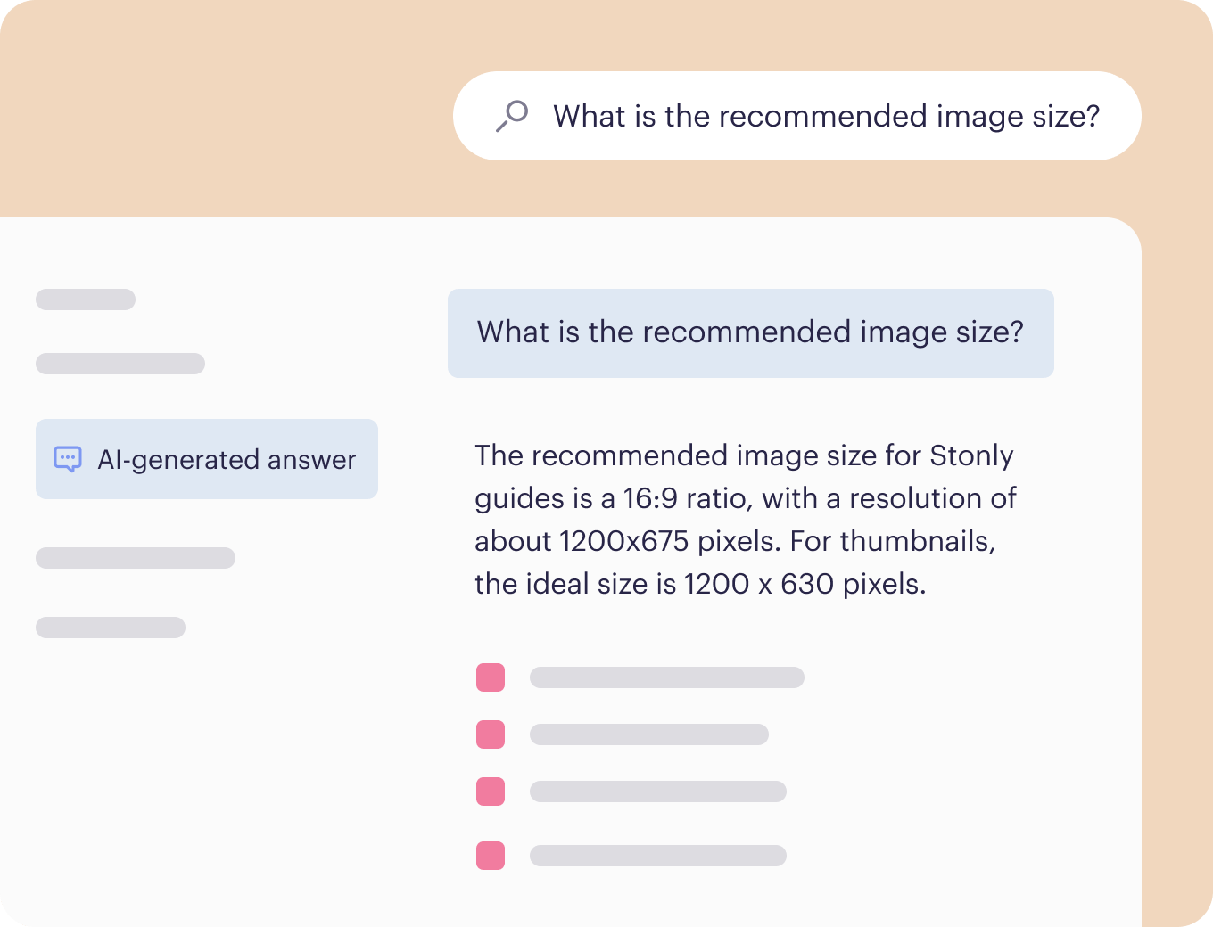1213x927 pixels.
Task: Click the second pink square in the list
Action: (491, 734)
